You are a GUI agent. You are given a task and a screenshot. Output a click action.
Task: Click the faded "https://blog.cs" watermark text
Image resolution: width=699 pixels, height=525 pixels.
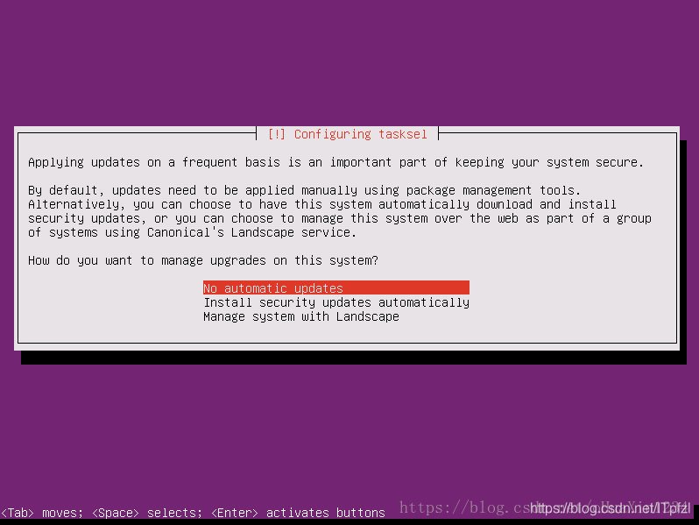tap(463, 507)
